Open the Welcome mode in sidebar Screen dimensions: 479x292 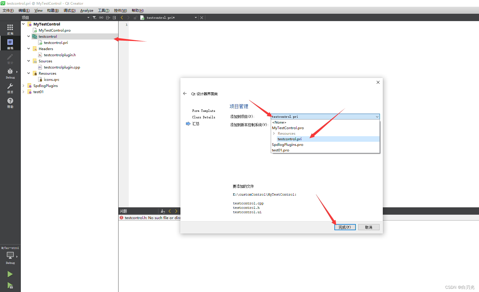[10, 29]
